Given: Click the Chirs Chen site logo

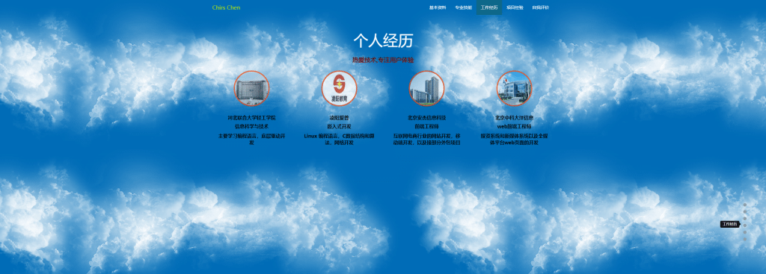Looking at the screenshot, I should pyautogui.click(x=226, y=7).
